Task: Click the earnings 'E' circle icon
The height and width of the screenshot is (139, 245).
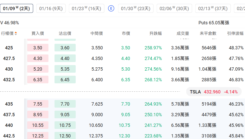Action: point(111,9)
